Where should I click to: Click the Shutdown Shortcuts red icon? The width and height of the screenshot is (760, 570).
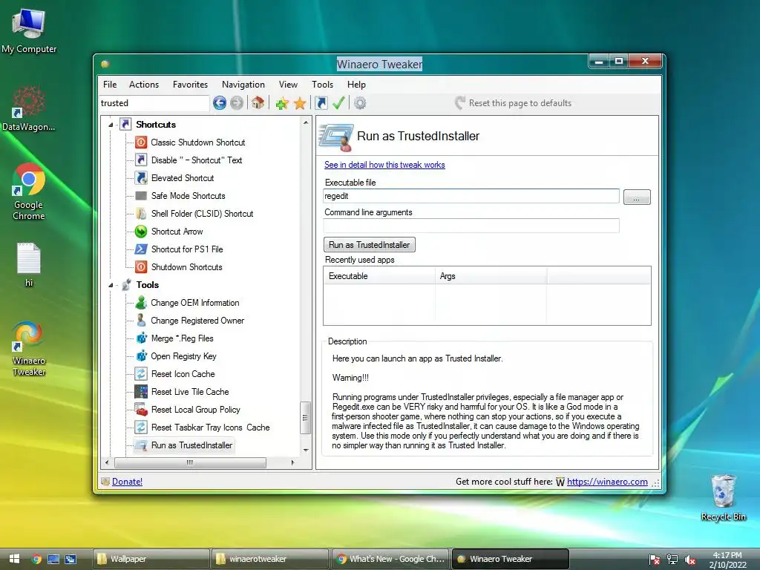point(141,267)
